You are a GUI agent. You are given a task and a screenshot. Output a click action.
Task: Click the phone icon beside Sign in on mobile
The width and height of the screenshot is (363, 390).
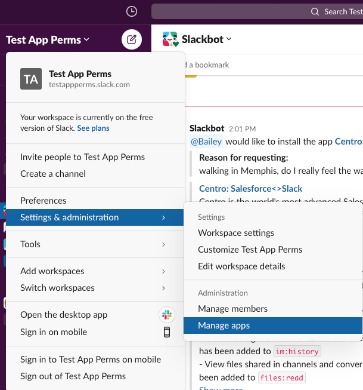pyautogui.click(x=167, y=332)
